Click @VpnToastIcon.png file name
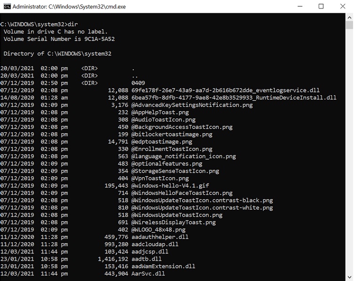Viewport: 354px width, 281px height. (x=160, y=178)
